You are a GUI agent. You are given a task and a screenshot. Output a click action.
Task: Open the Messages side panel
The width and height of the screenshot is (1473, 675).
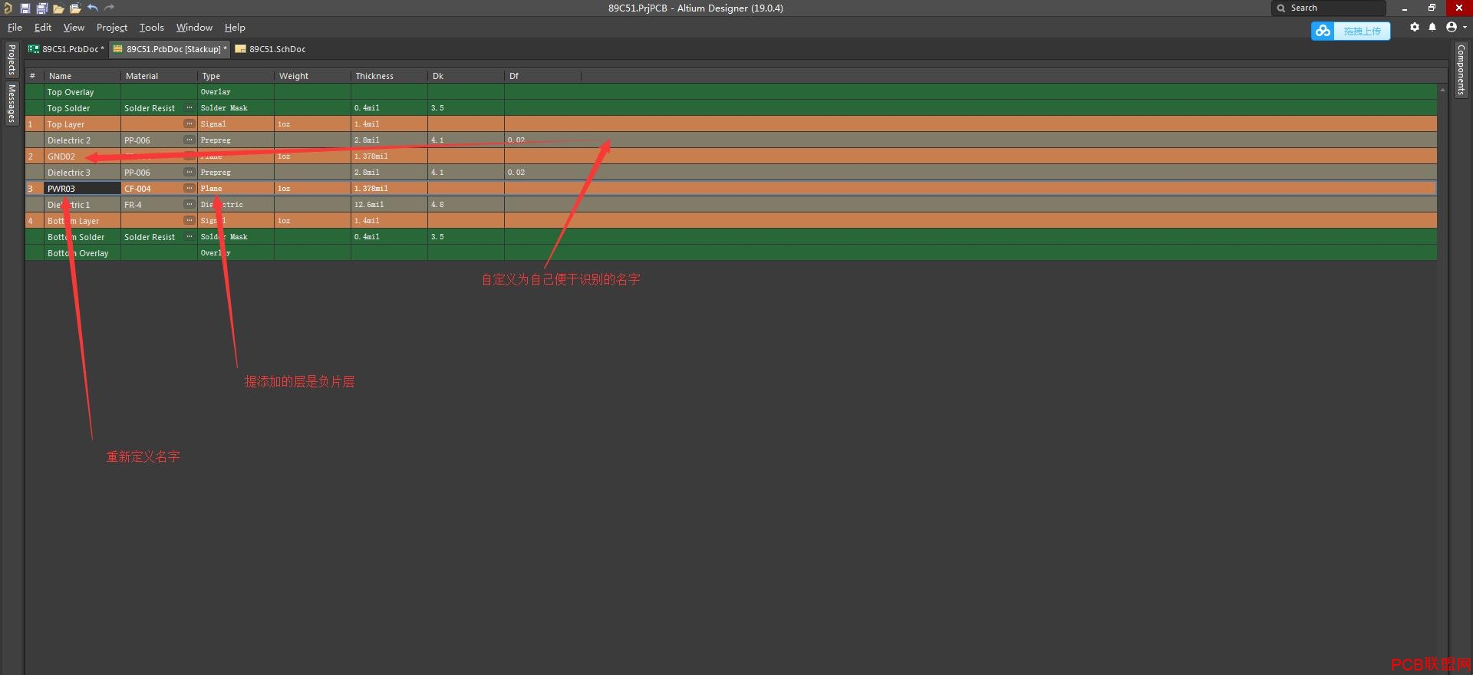(x=12, y=103)
